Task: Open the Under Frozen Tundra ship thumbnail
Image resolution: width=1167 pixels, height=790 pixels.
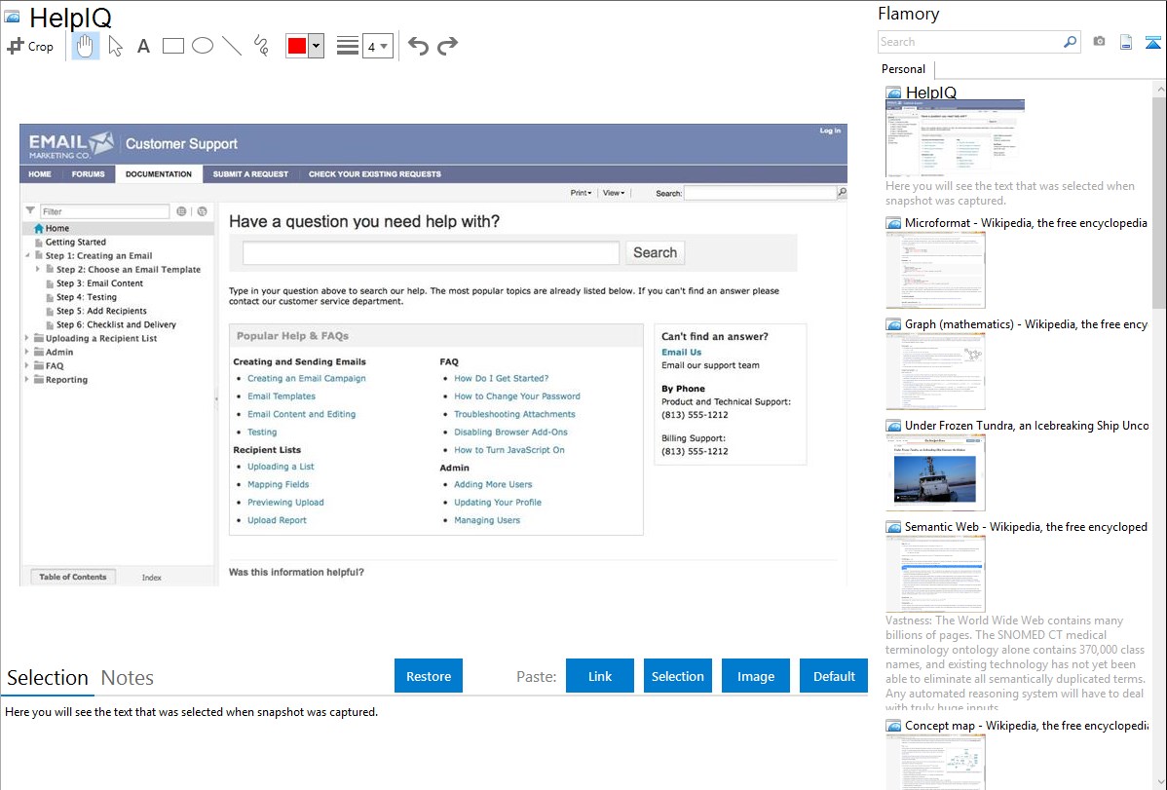Action: pyautogui.click(x=935, y=472)
